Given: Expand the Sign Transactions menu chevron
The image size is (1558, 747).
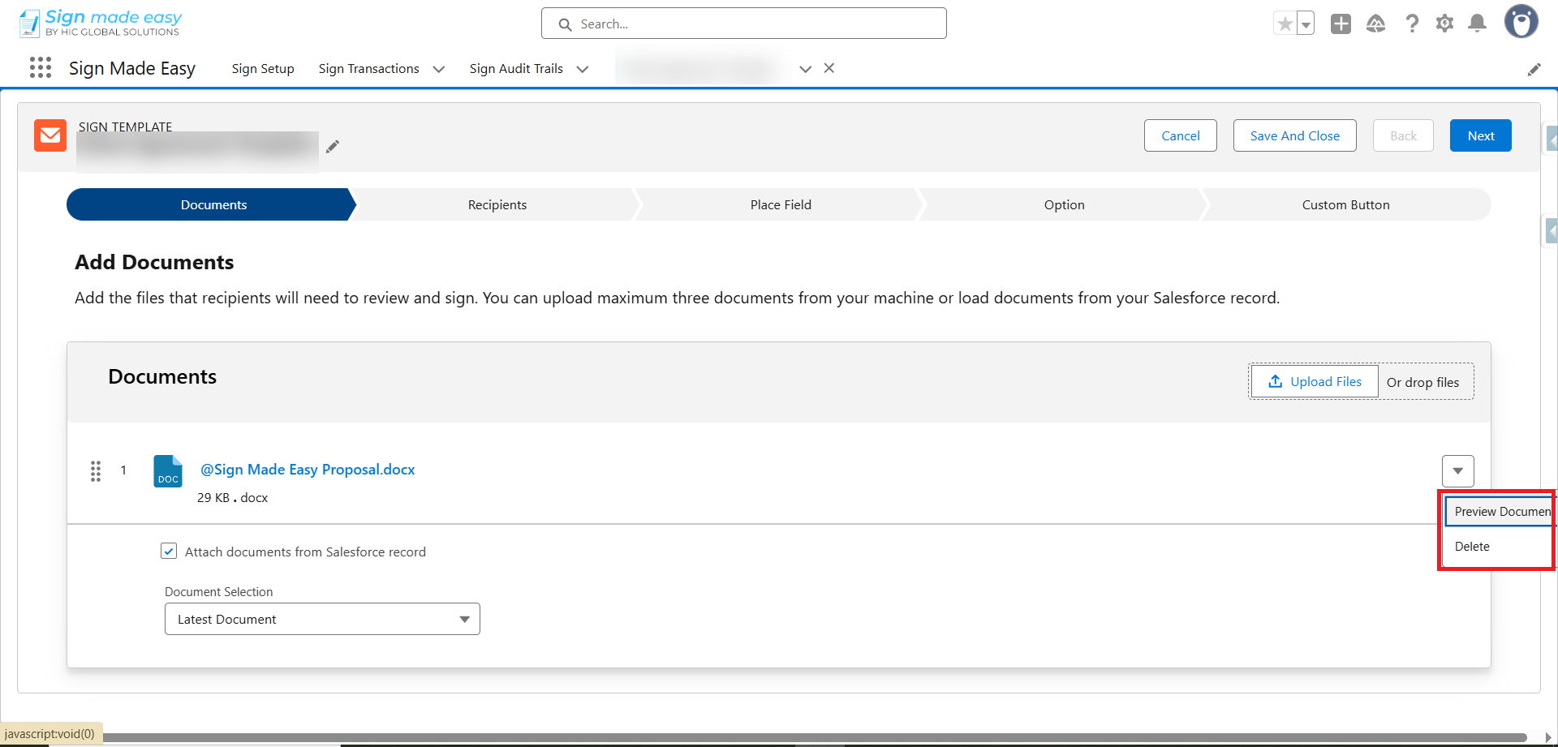Looking at the screenshot, I should coord(439,69).
